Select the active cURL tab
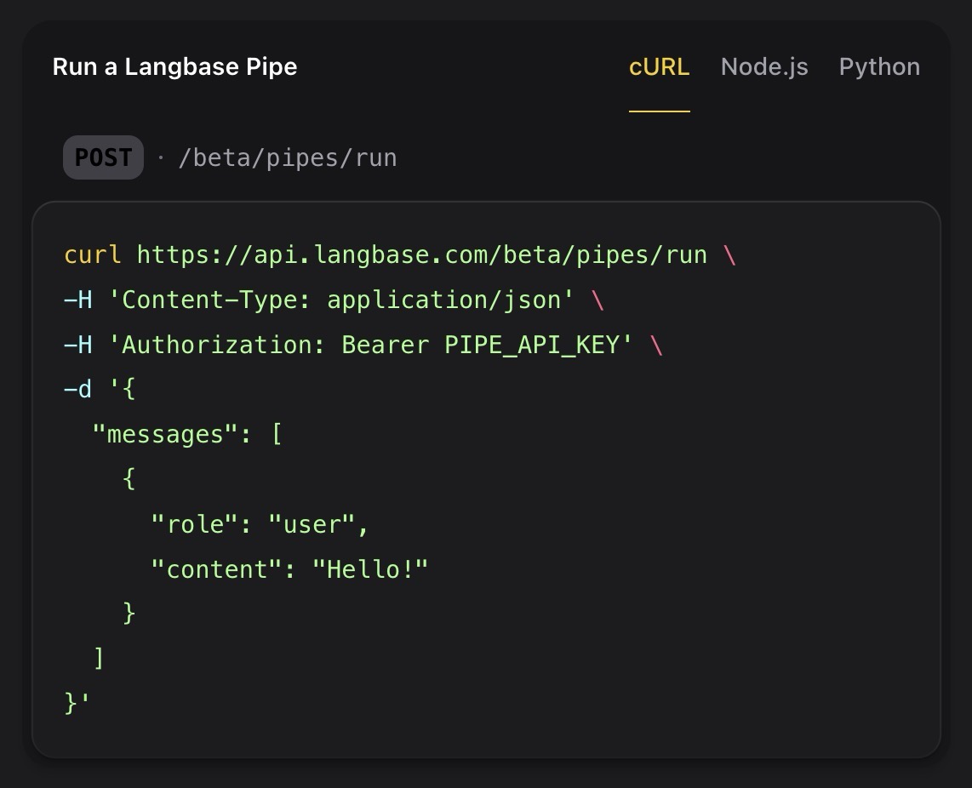 (x=659, y=66)
